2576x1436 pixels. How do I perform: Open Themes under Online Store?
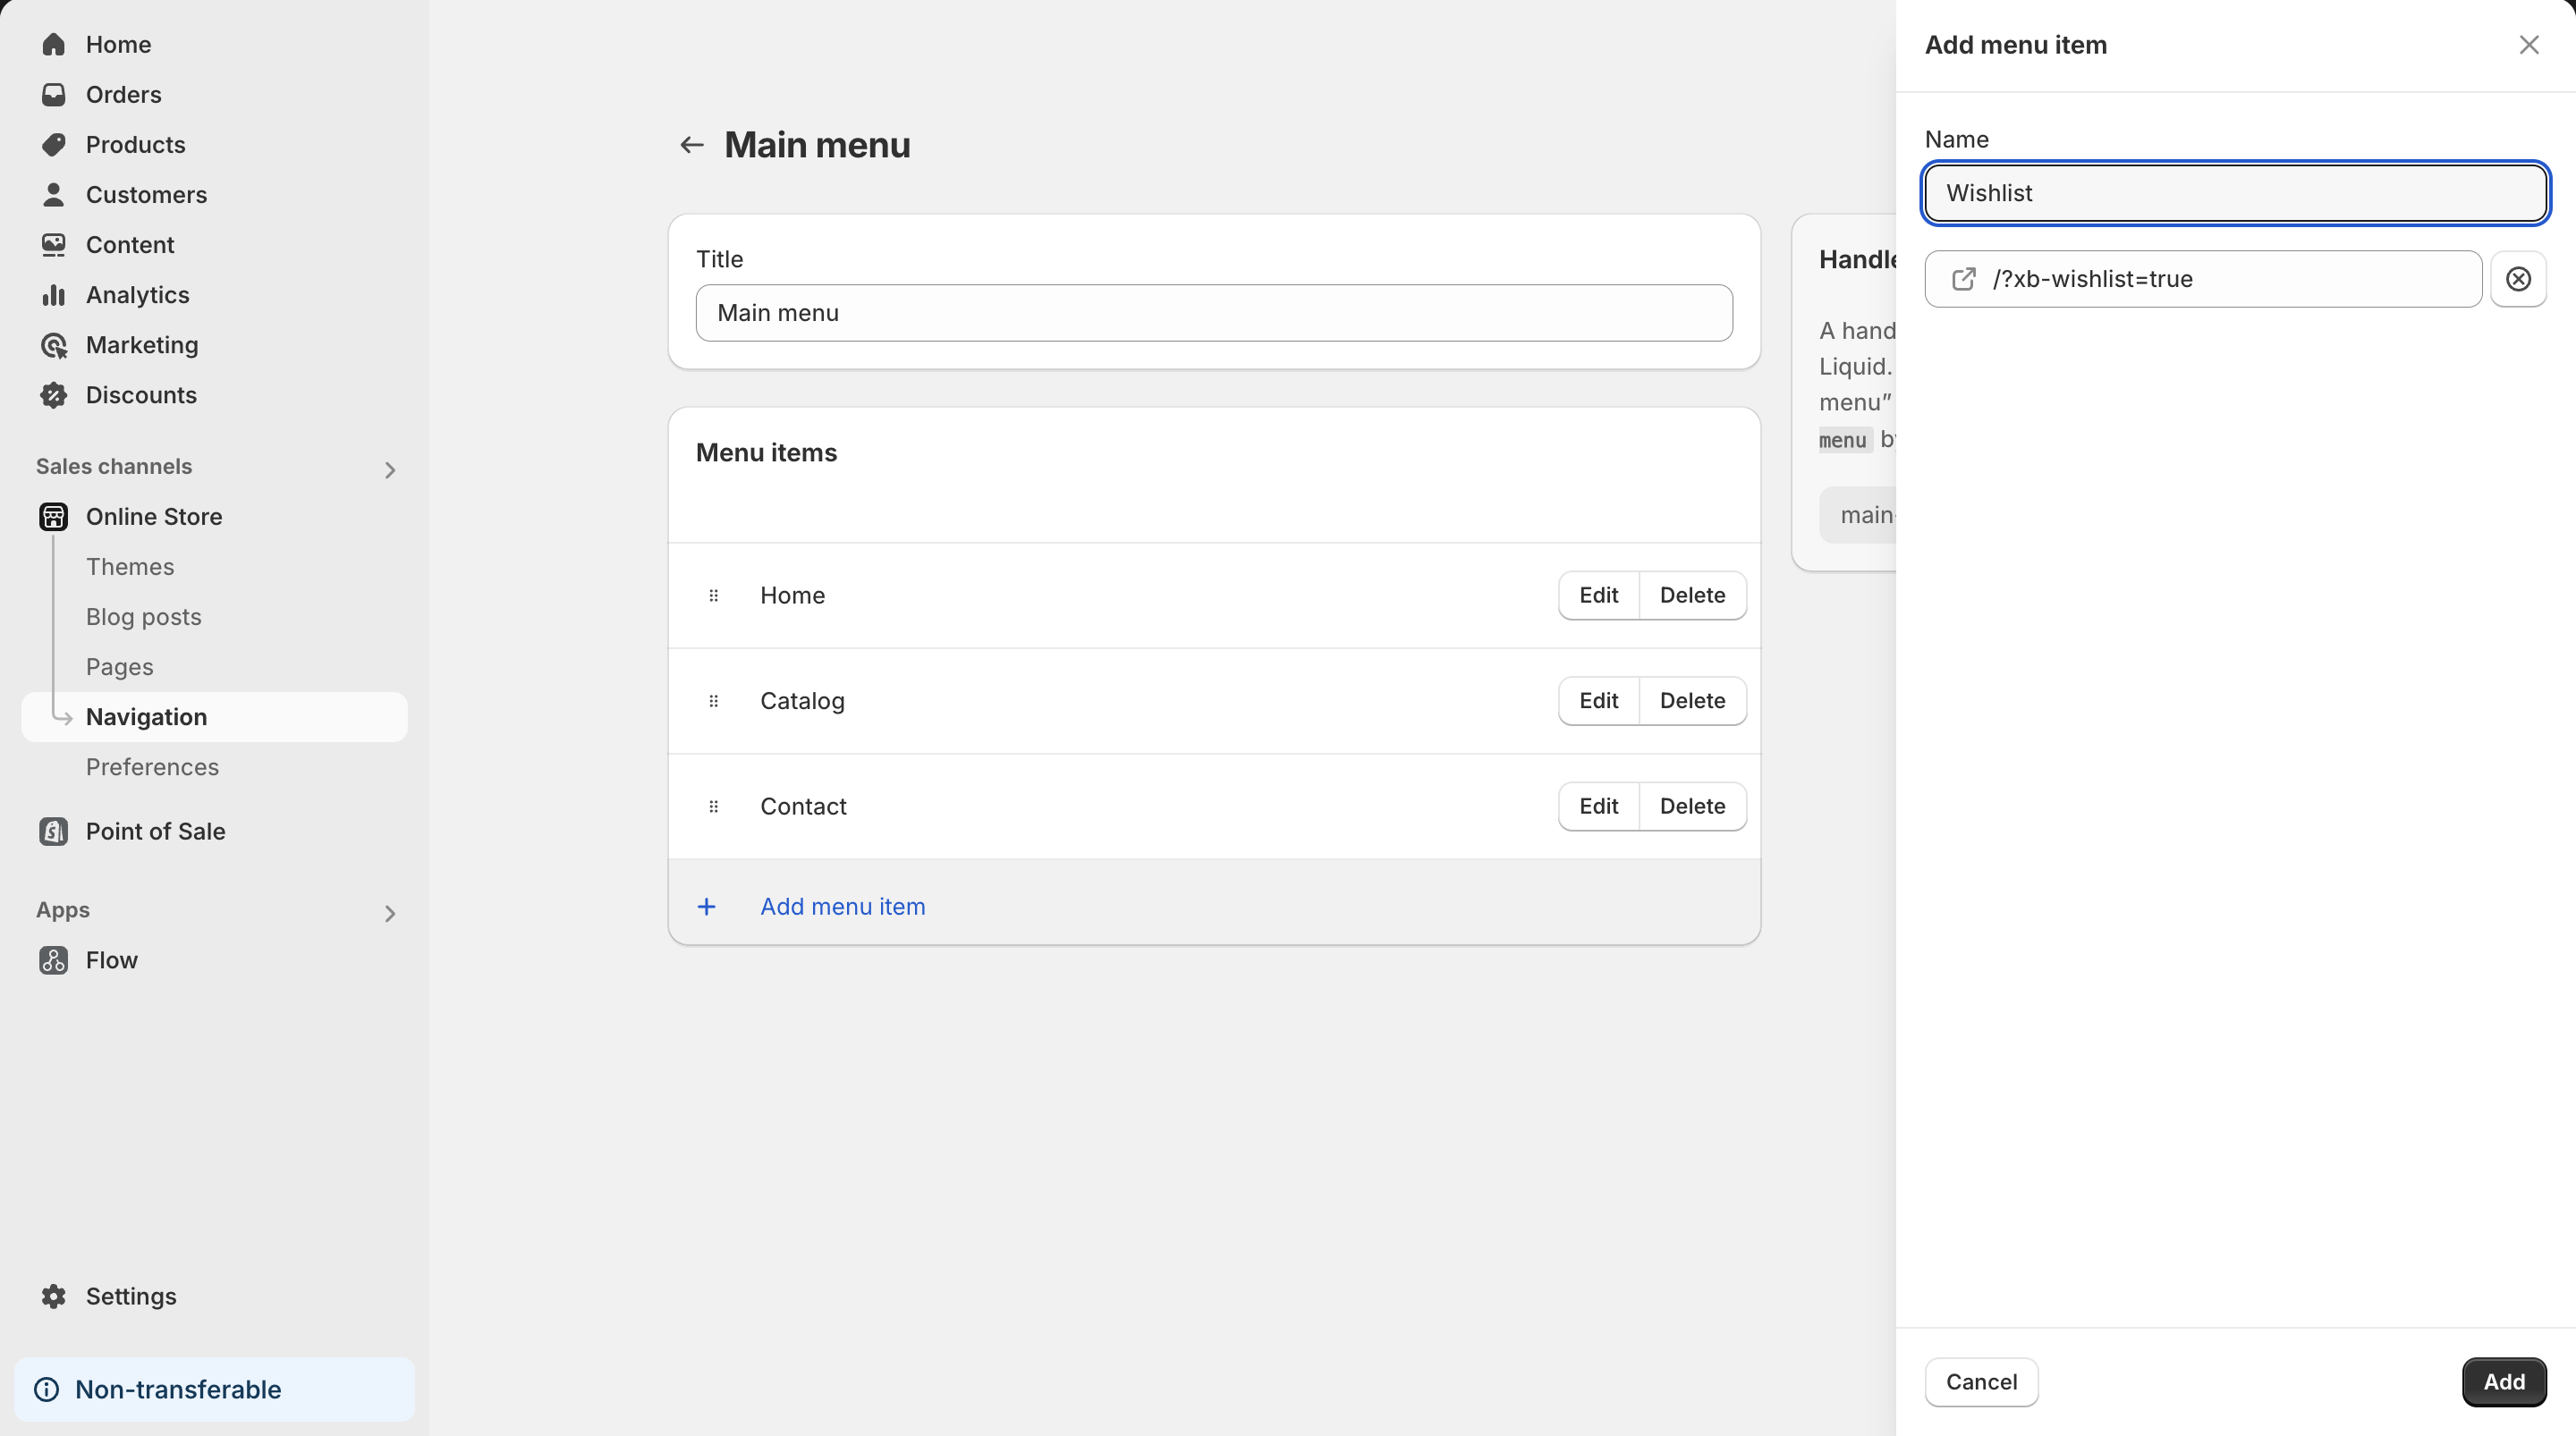[x=130, y=566]
